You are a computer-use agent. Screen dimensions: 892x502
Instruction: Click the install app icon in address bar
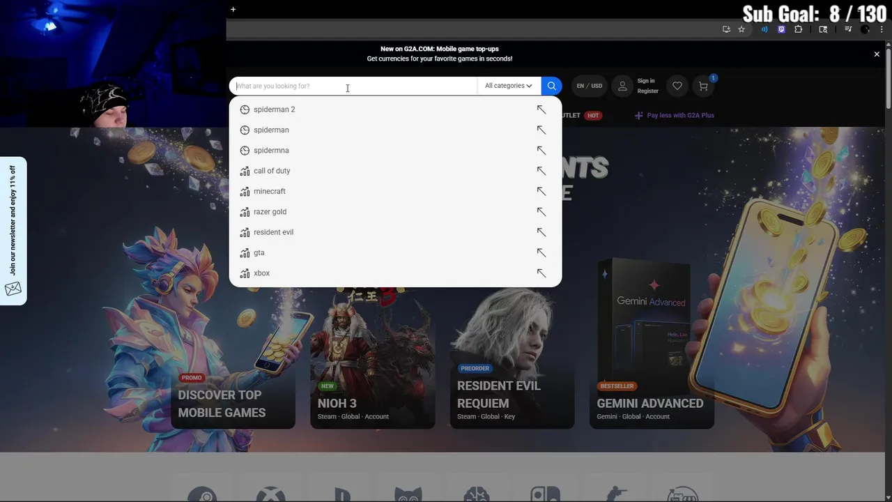coord(726,29)
